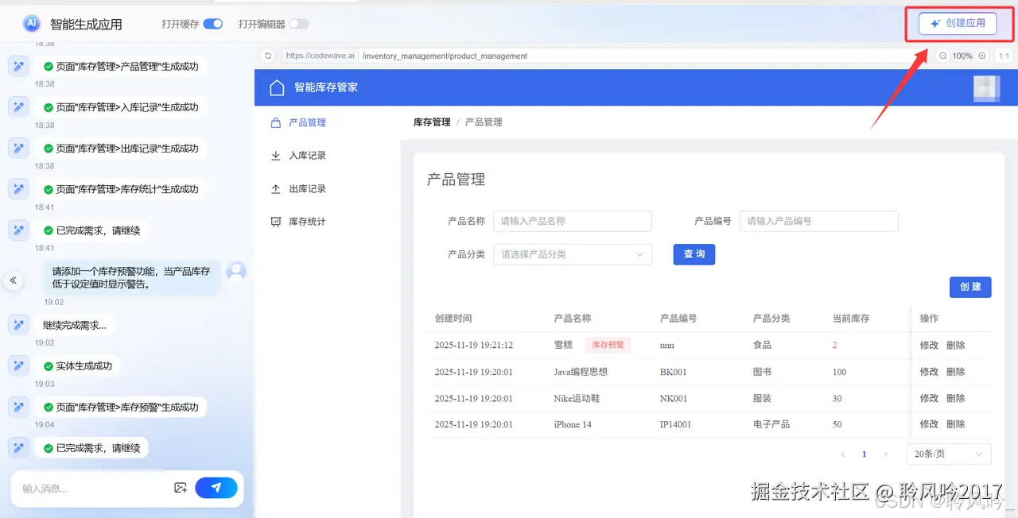Open the 20条/页 page-size dropdown
Screen dimensions: 1018x518
click(x=948, y=454)
